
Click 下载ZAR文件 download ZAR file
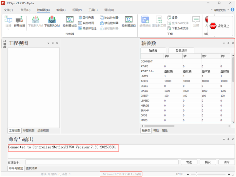click(178, 28)
